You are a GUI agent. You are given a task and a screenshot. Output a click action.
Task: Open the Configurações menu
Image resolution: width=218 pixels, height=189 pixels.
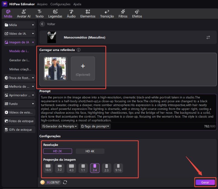(x=60, y=4)
